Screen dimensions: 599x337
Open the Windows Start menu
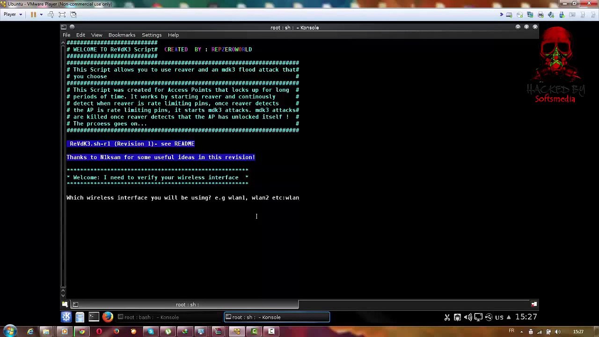(x=10, y=331)
